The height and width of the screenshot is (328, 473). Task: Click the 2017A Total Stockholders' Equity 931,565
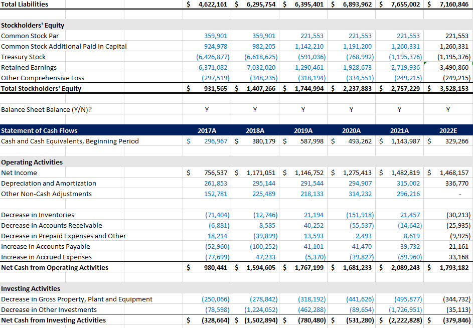click(216, 89)
